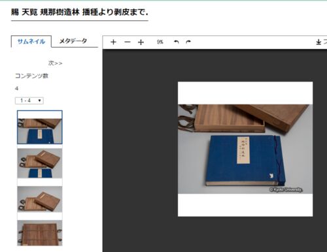Open the 1 - 4 page range dropdown

29,101
